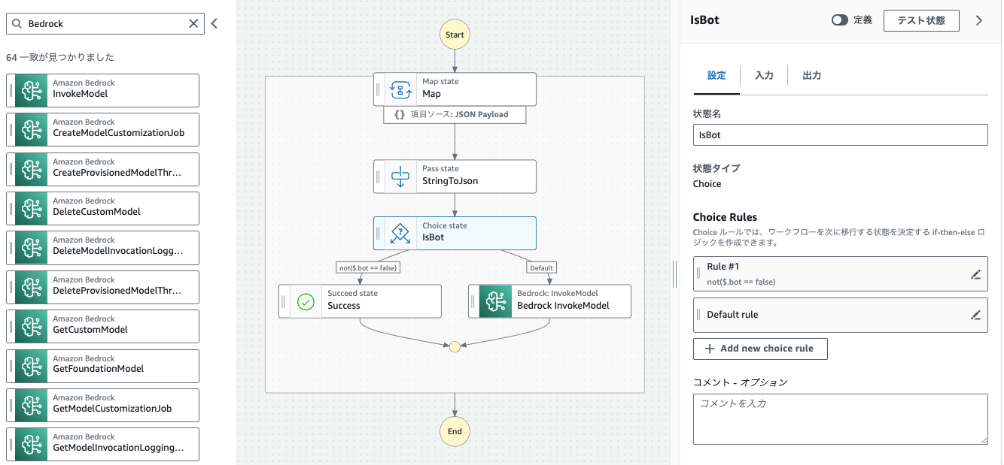This screenshot has width=1004, height=465.
Task: Grab the Default rule reorder handle
Action: coord(699,315)
